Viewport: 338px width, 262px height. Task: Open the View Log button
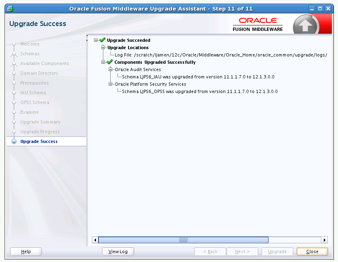(118, 251)
